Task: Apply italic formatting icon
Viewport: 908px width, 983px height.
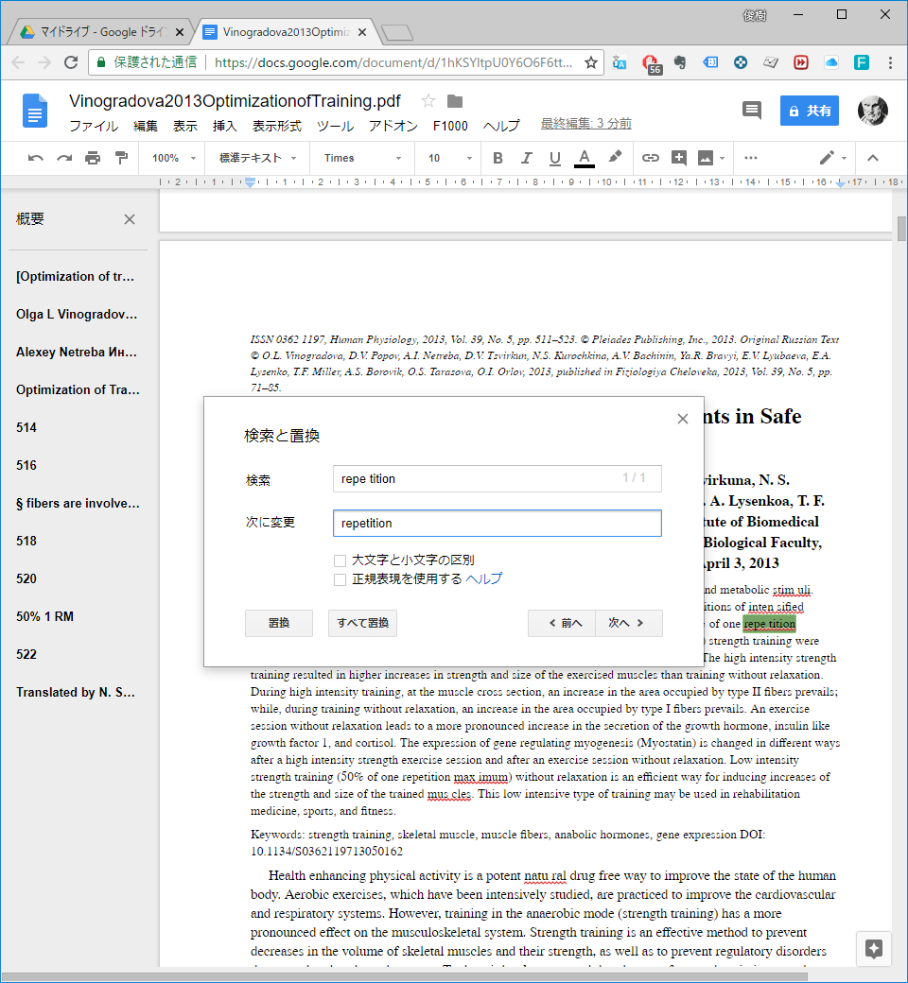Action: click(x=526, y=158)
